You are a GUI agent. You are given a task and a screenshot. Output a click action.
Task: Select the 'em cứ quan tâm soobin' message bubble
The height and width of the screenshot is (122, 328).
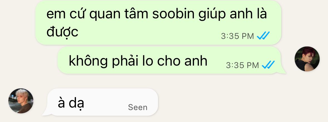(x=158, y=22)
